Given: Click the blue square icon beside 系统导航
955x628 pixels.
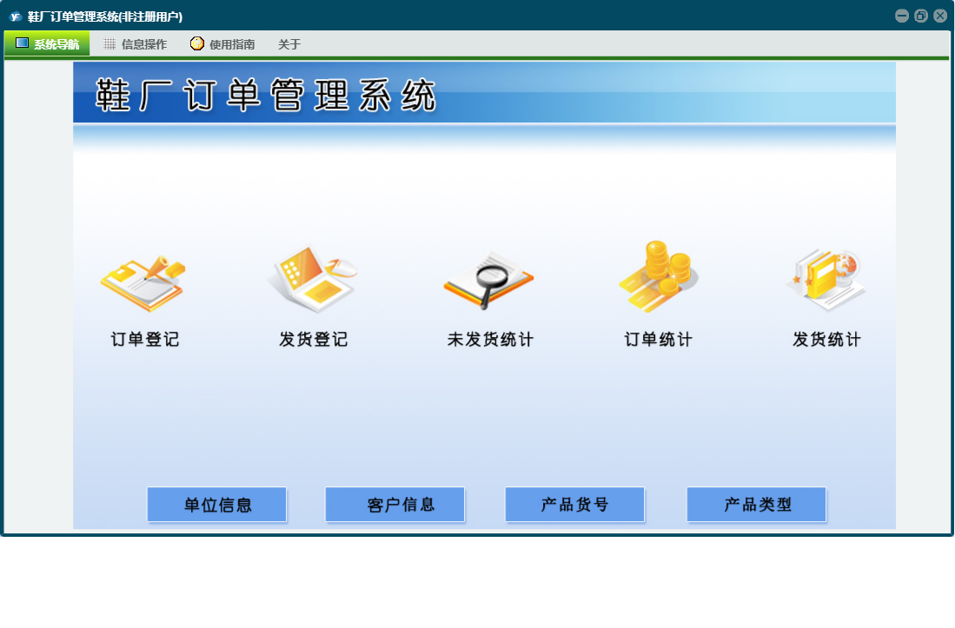Looking at the screenshot, I should tap(22, 43).
